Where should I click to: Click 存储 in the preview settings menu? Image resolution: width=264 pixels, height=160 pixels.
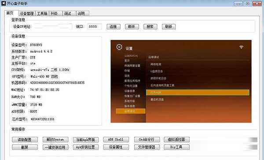127,71
